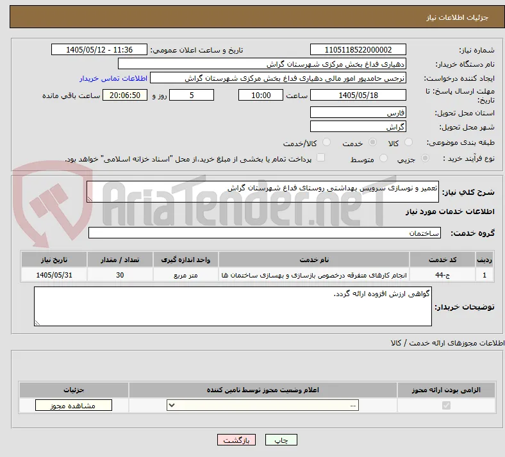This screenshot has width=505, height=457.
Task: Toggle the الزامی بودن ارائه مجوز checkbox
Action: pos(446,405)
